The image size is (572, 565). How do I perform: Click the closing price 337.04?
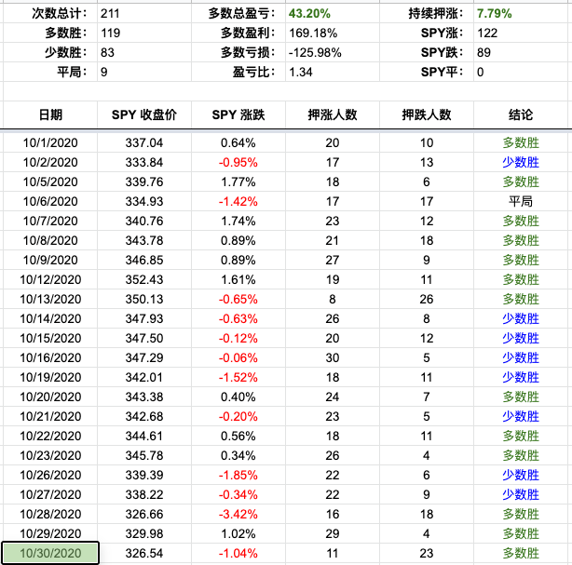[x=144, y=143]
